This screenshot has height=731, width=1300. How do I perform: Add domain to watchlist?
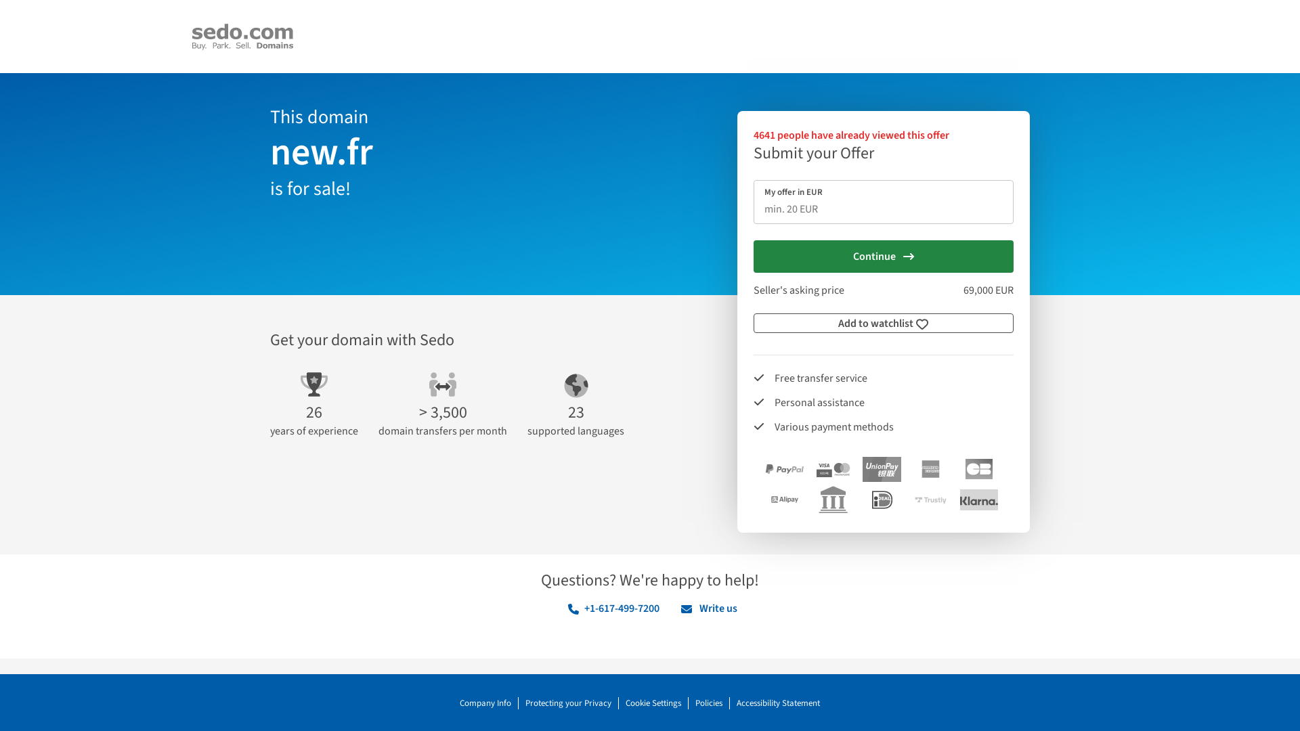pos(883,324)
